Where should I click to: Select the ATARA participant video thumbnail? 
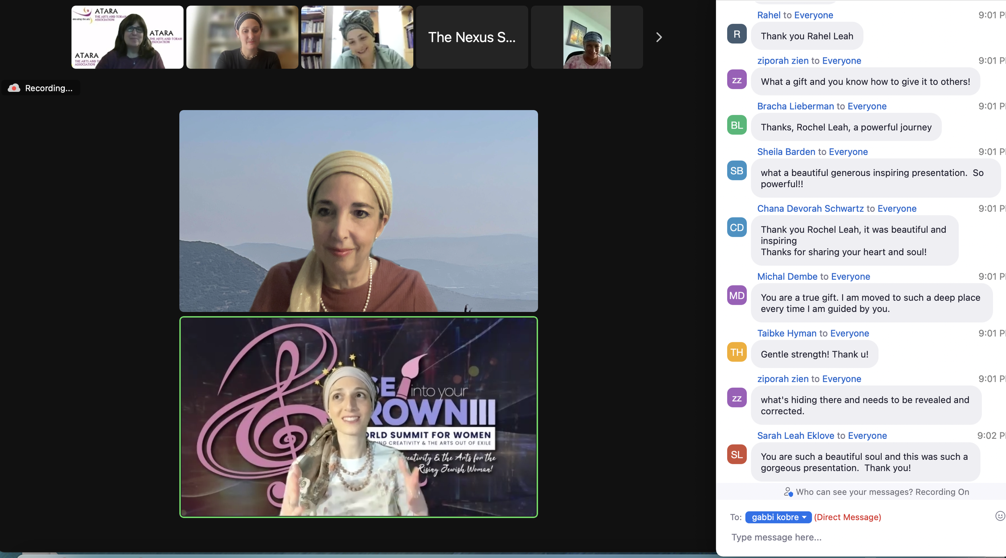coord(127,37)
